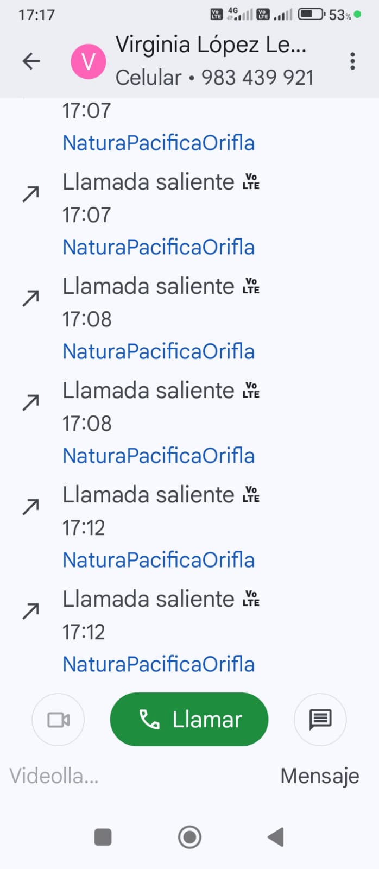This screenshot has width=379, height=869.
Task: Tap the back arrow in the header
Action: (x=31, y=61)
